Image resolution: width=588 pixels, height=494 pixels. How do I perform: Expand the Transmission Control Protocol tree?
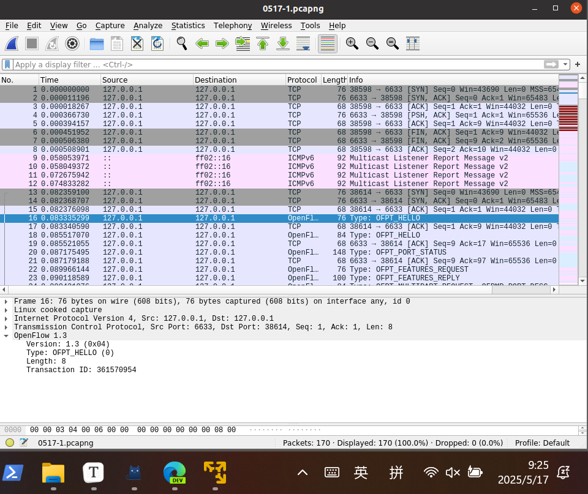6,327
